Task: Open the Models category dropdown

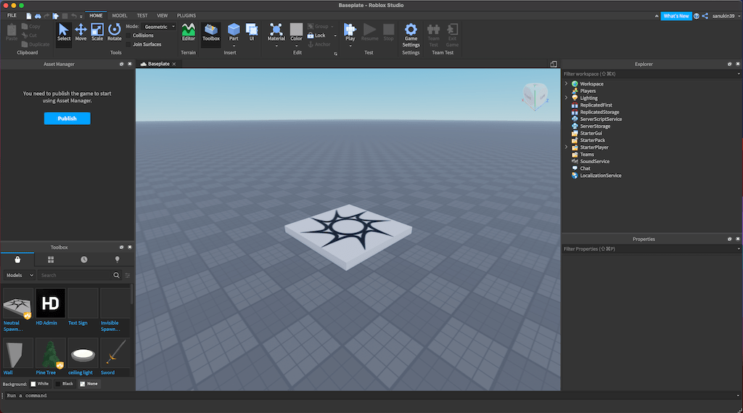Action: point(20,275)
